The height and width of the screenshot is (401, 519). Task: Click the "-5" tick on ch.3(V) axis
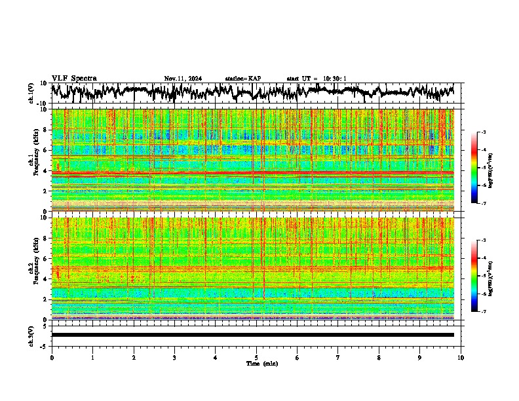tap(45, 347)
